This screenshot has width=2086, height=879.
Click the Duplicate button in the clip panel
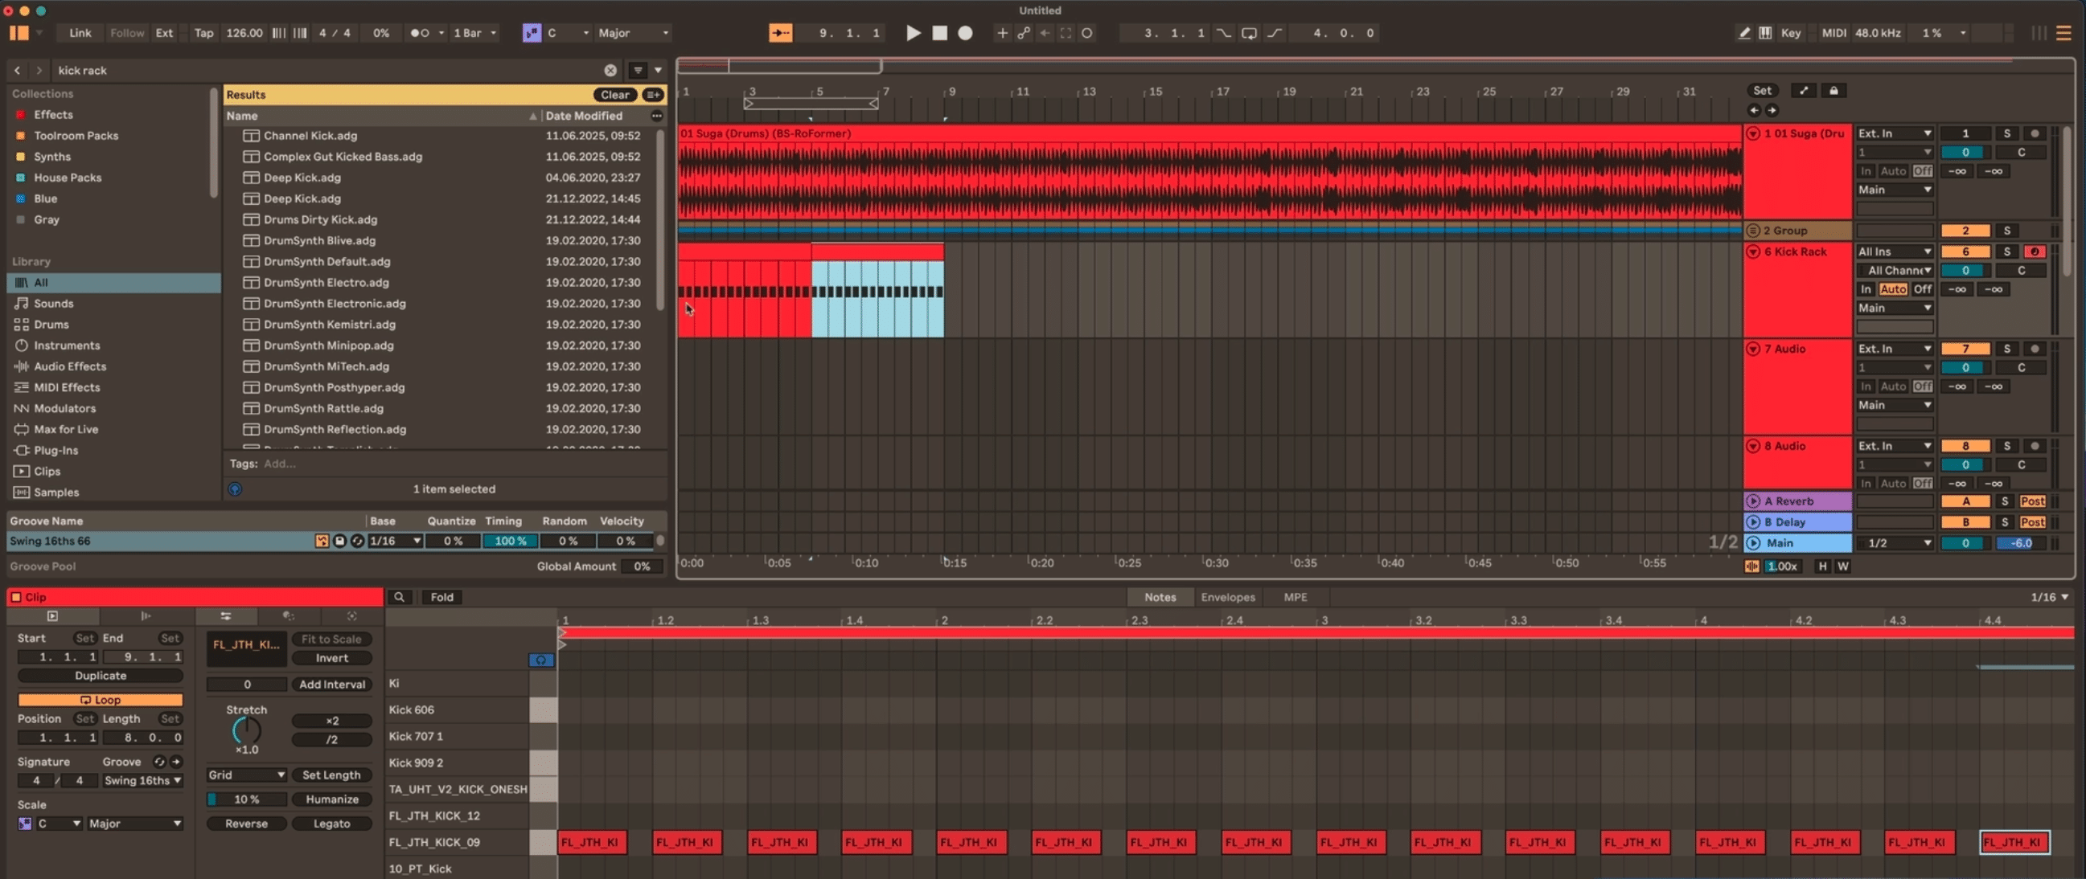100,675
